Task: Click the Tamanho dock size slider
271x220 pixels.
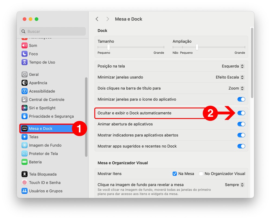Action: tap(131, 47)
